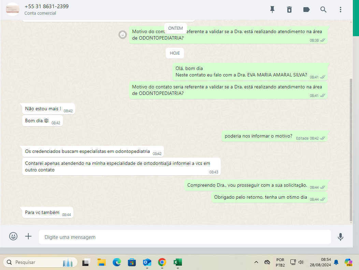
Task: Select message "Os credenciados buscam especialistas em odontopediatria"
Action: [x=93, y=151]
